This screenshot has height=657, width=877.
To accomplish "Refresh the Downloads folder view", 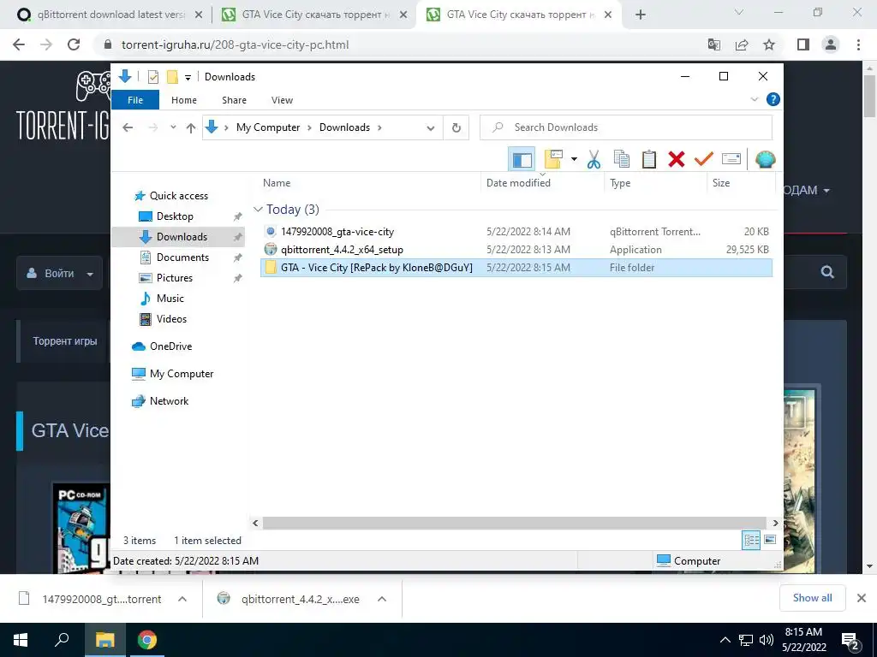I will click(456, 128).
